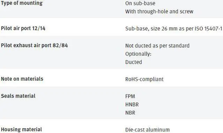Select the HNBR seal material entry
This screenshot has width=223, height=133.
coord(132,104)
